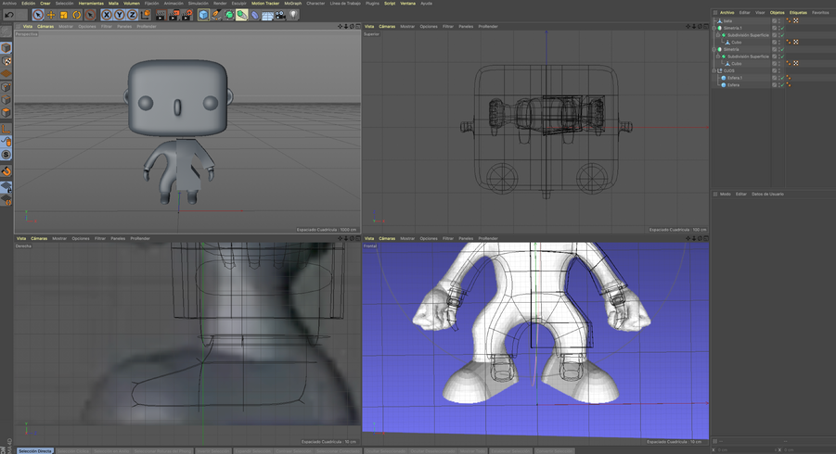Expand the second Simetría object node
The height and width of the screenshot is (454, 836).
coord(714,49)
